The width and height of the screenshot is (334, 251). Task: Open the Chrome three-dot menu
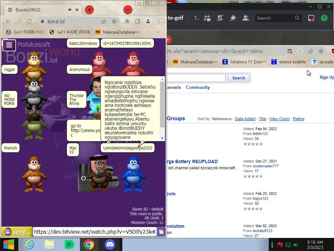[x=159, y=21]
